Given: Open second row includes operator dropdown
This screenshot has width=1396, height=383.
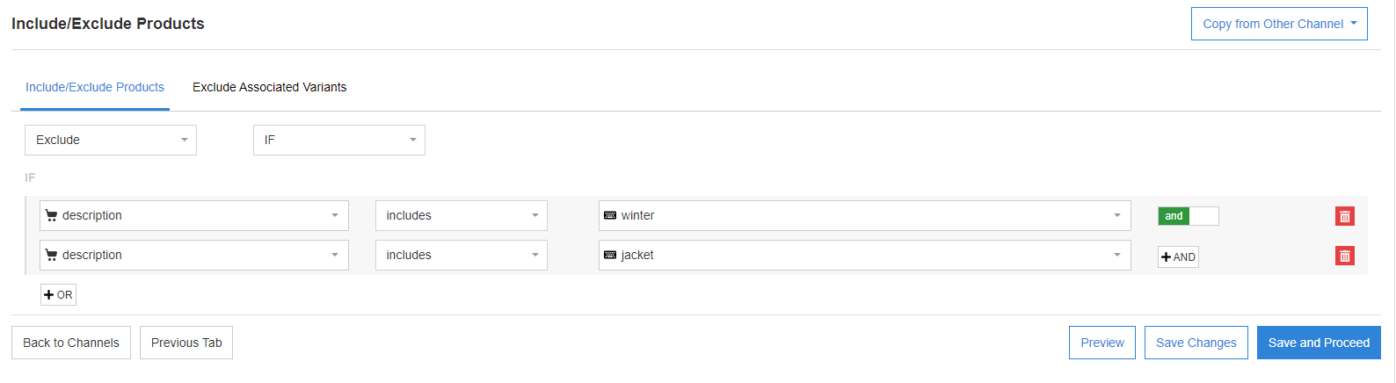Looking at the screenshot, I should click(x=461, y=255).
